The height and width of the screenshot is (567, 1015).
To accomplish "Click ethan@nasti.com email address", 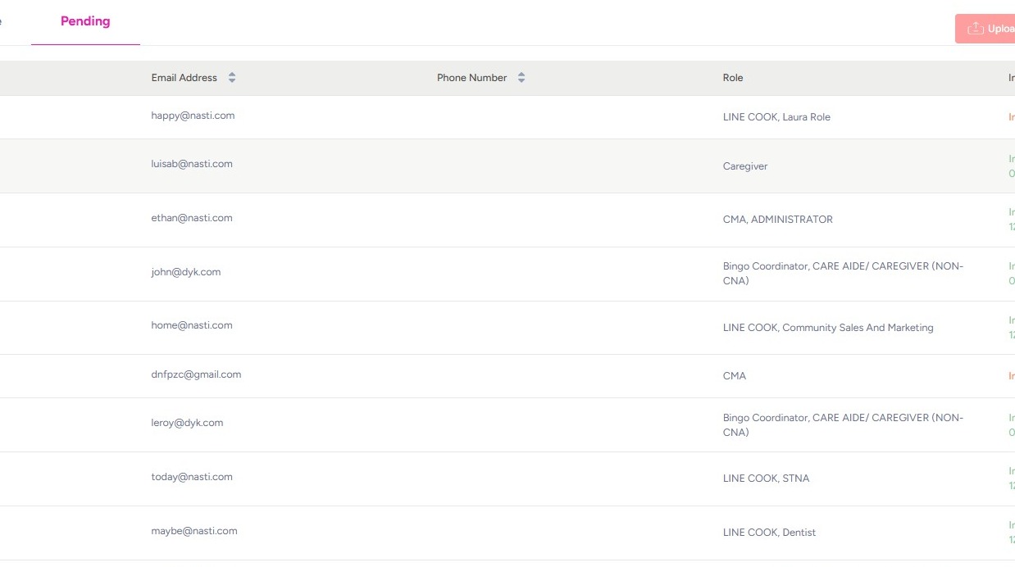I will [192, 218].
